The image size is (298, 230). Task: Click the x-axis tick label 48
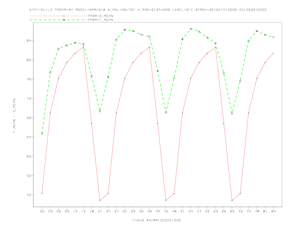point(174,211)
